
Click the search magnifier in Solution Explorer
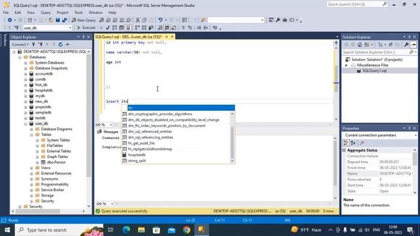pos(411,52)
